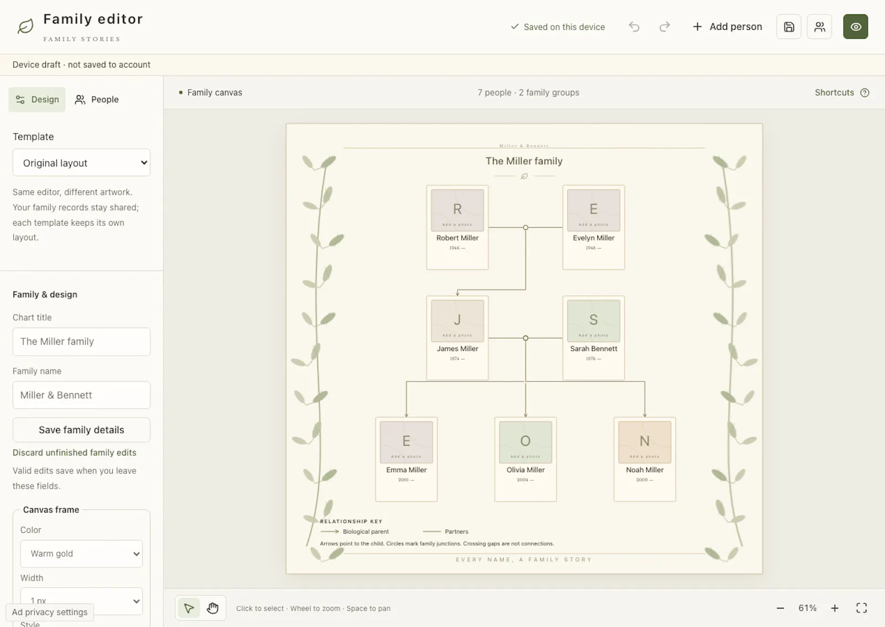Select the hand pan tool
Image resolution: width=885 pixels, height=627 pixels.
point(212,608)
